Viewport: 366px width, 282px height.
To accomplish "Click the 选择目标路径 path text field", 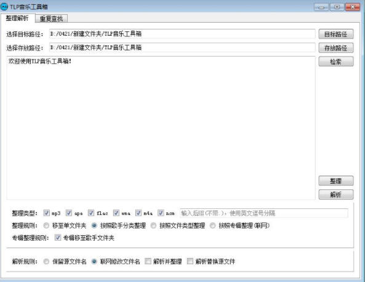I will [182, 34].
